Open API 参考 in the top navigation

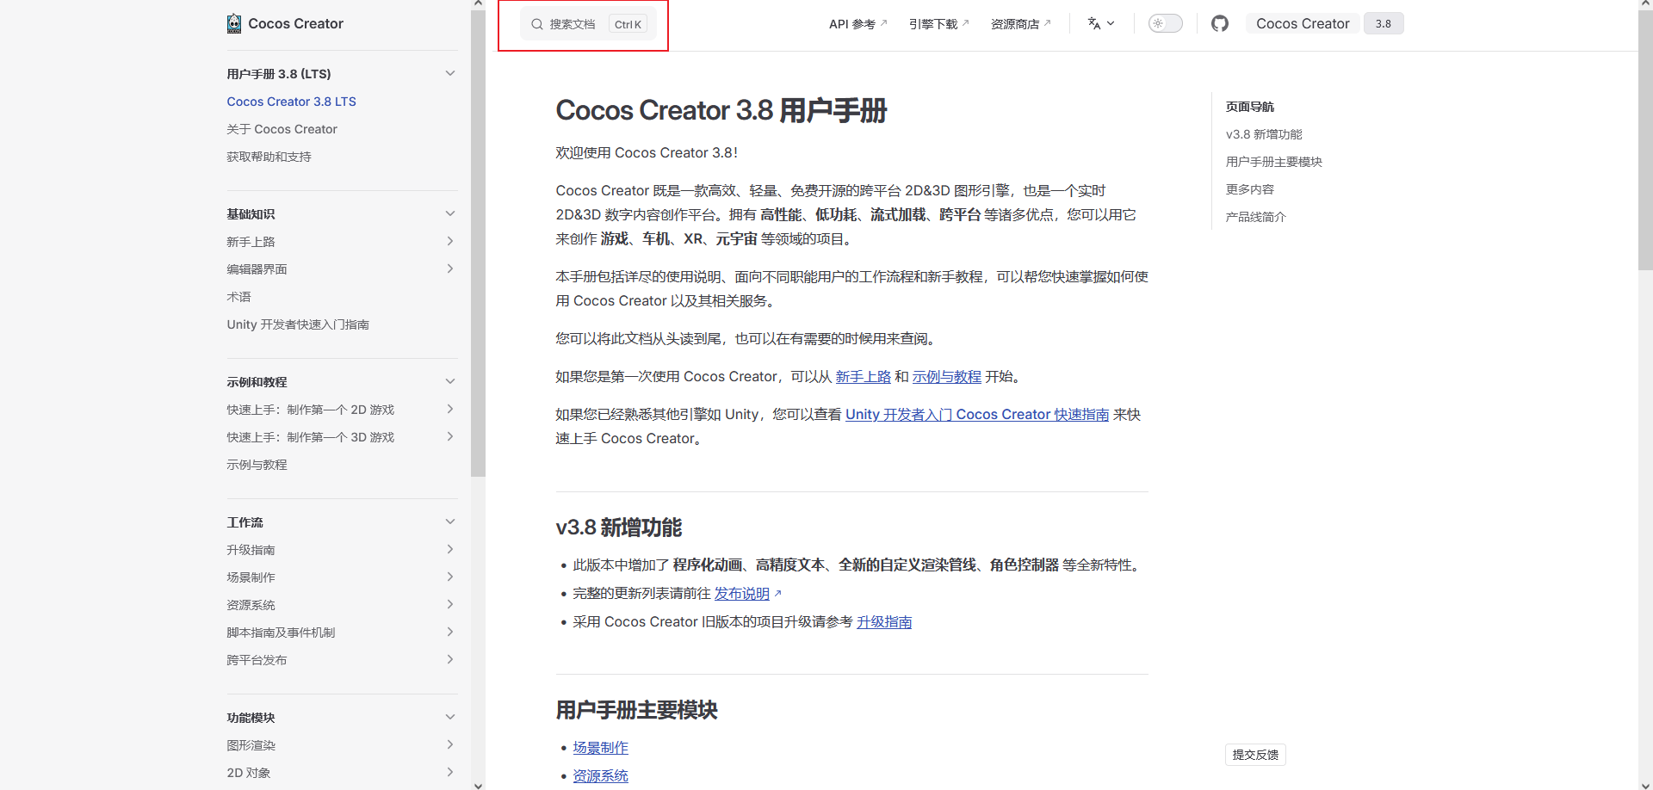point(851,23)
